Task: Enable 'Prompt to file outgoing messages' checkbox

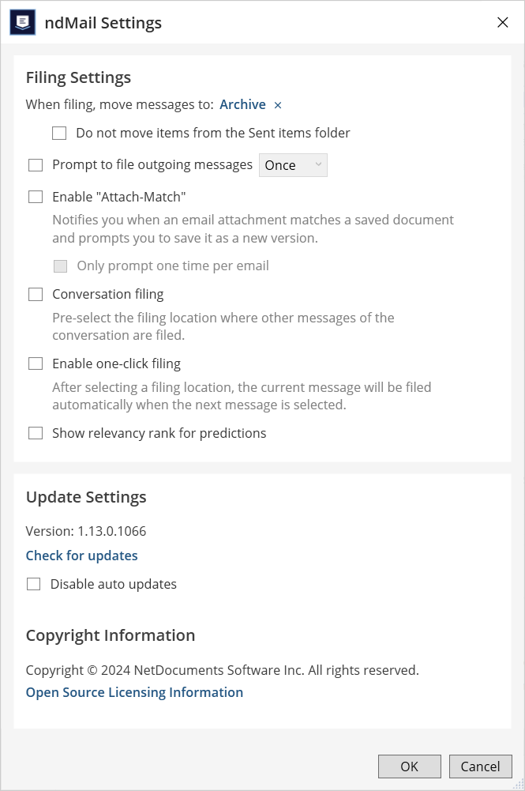Action: tap(36, 165)
